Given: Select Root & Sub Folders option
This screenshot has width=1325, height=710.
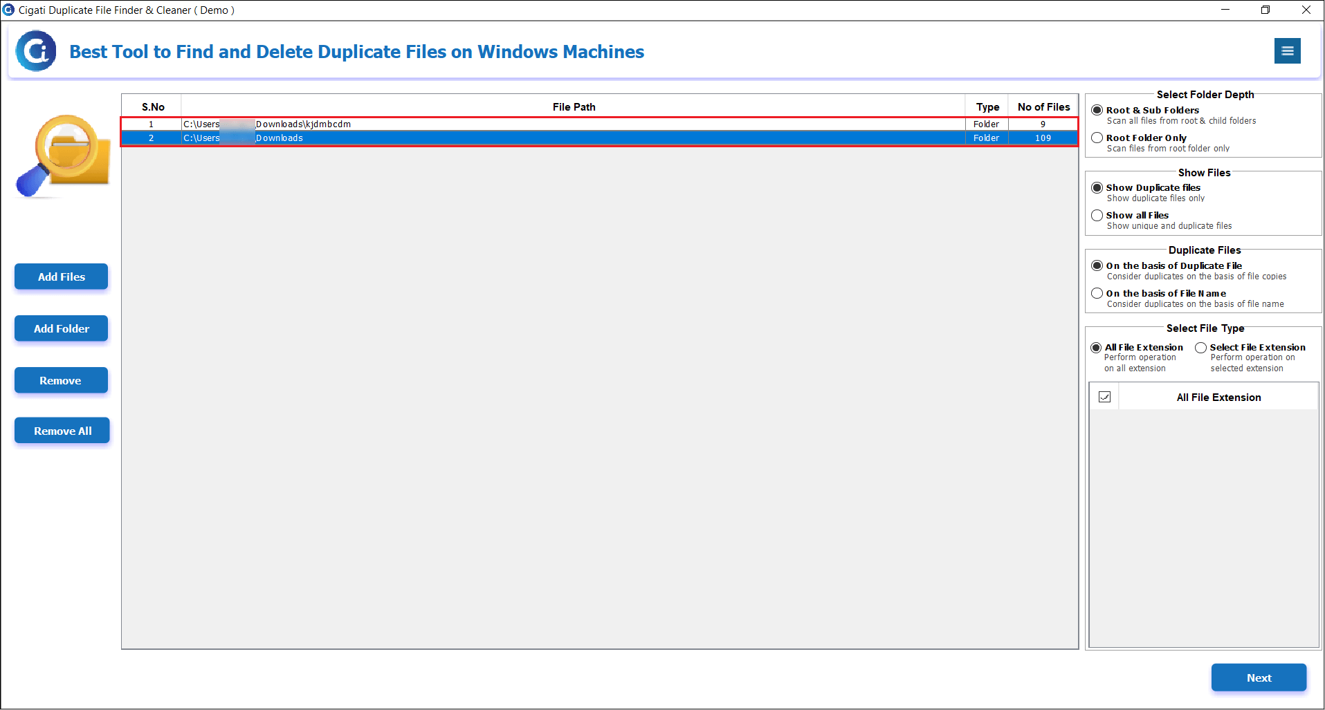Looking at the screenshot, I should [1097, 110].
